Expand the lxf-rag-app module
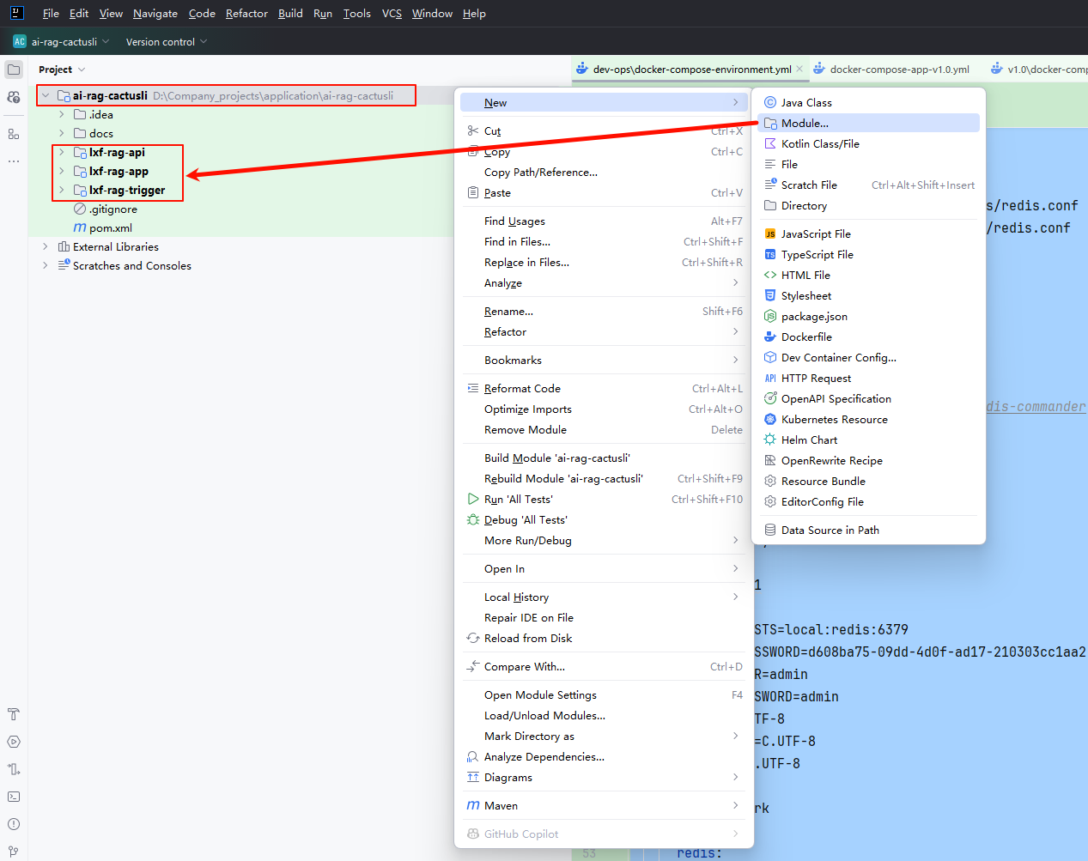1088x861 pixels. pyautogui.click(x=61, y=171)
